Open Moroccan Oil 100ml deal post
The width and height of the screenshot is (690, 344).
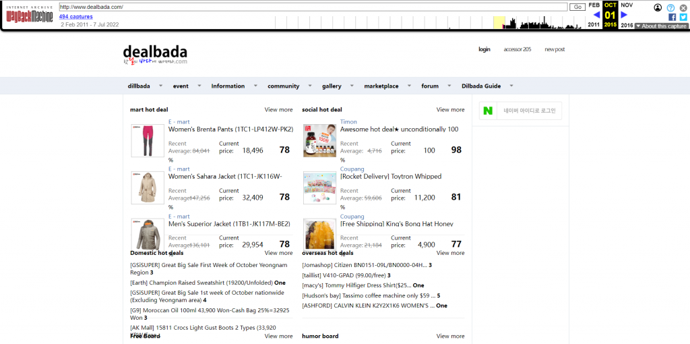tap(210, 314)
